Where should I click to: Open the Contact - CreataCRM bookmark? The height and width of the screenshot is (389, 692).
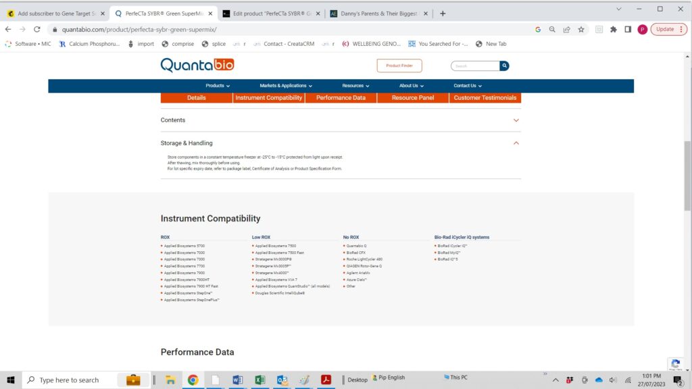(x=284, y=44)
